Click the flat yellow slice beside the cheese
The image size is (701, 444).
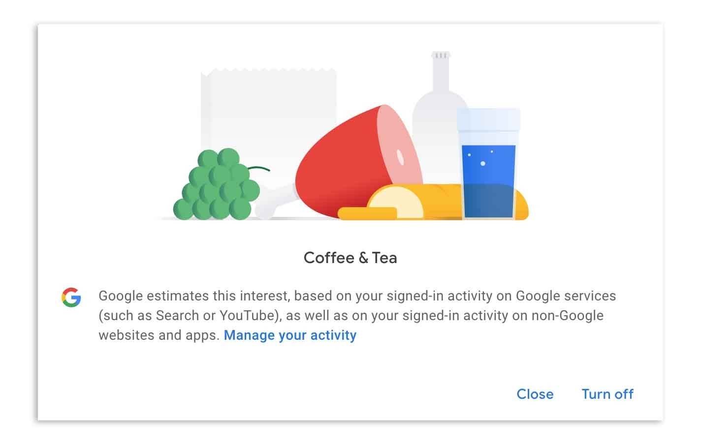coord(367,213)
